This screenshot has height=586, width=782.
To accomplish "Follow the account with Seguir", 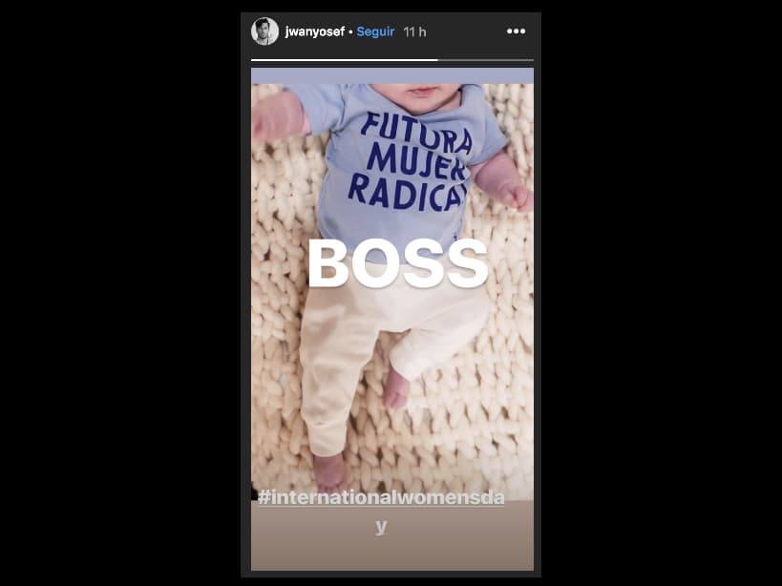I will tap(376, 31).
